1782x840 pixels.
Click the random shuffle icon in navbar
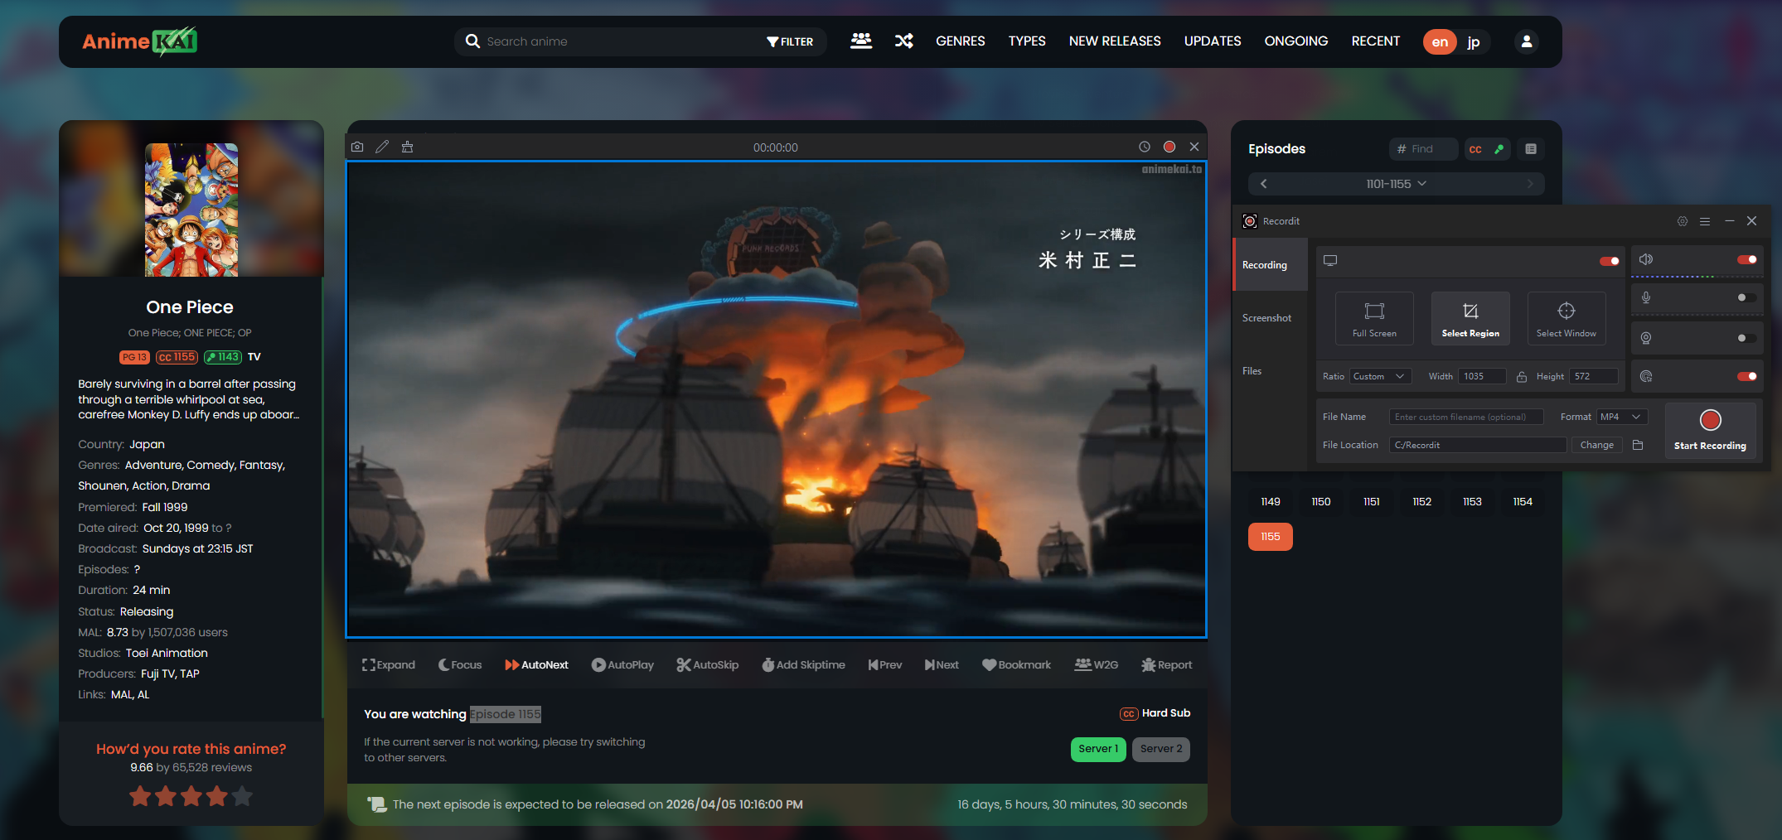click(x=904, y=41)
